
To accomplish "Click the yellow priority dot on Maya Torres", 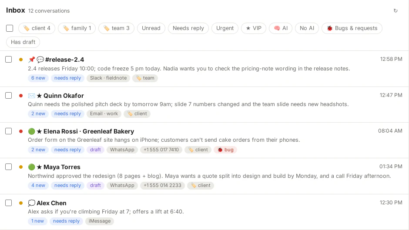I will (21, 167).
